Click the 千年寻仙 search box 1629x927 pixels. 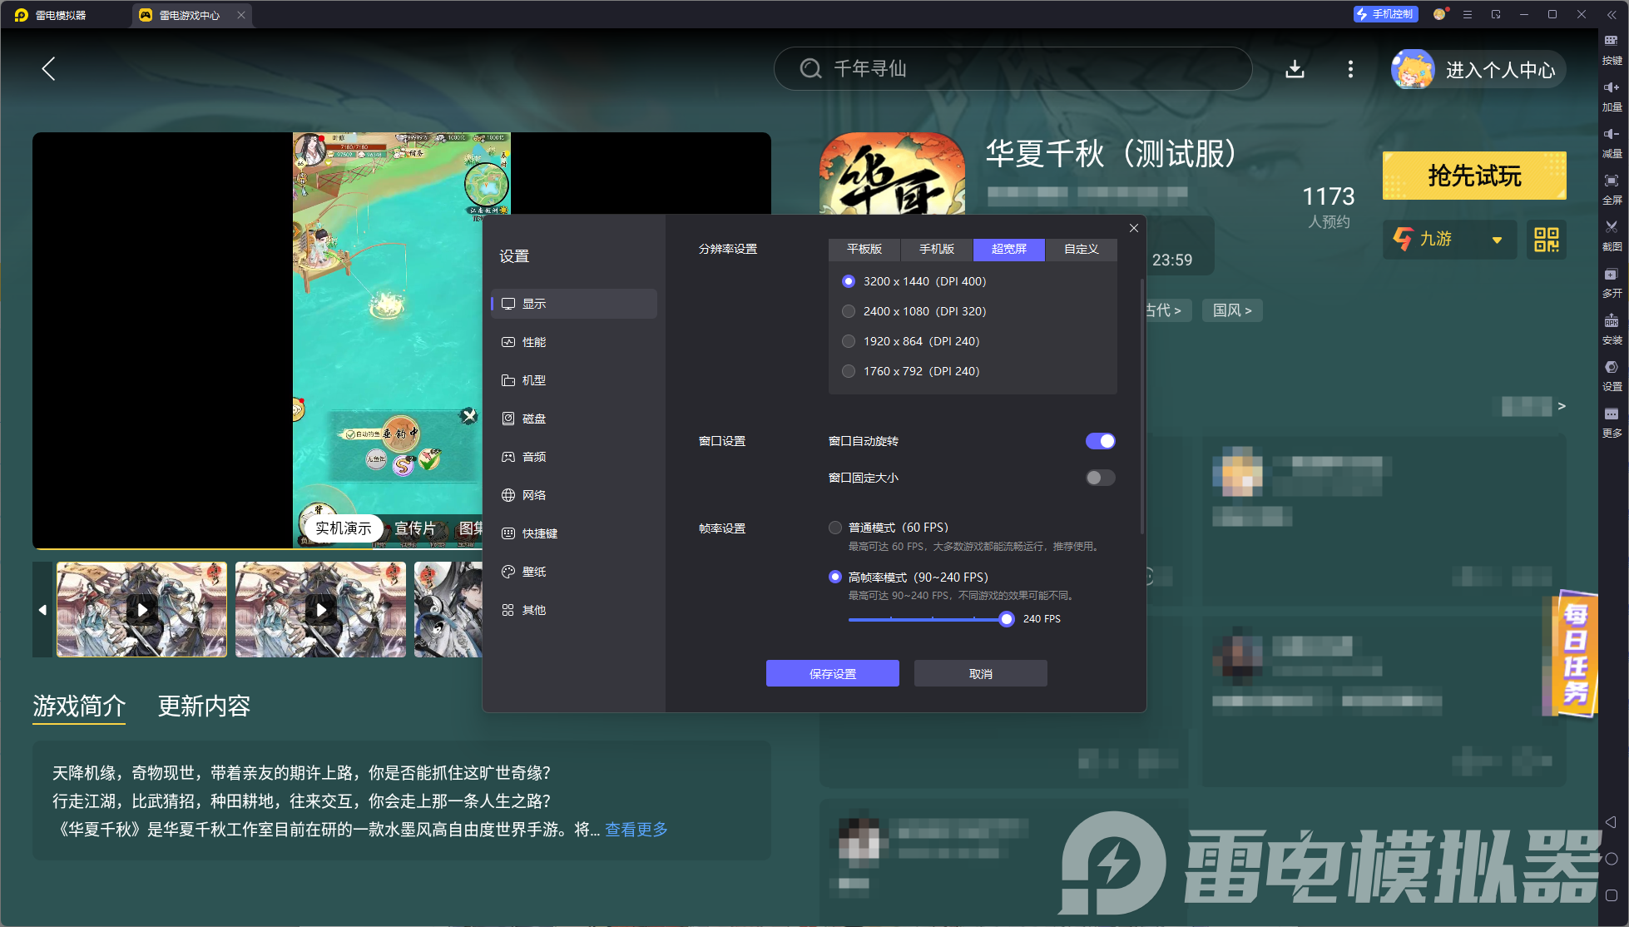pos(1013,69)
